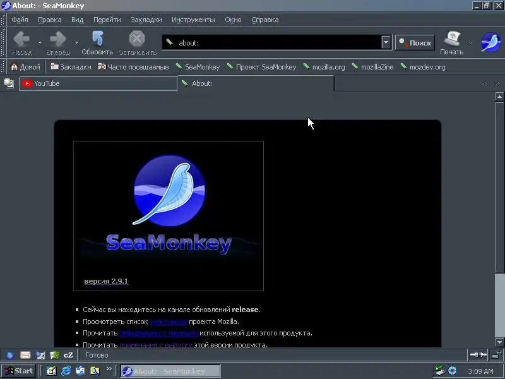The width and height of the screenshot is (505, 379).
Task: Open the Вид menu
Action: point(77,20)
